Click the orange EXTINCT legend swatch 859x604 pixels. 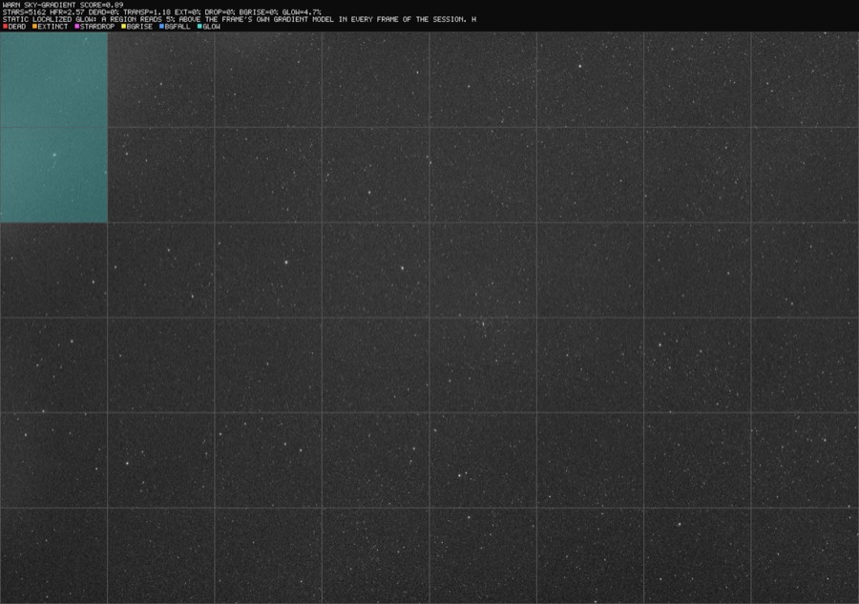(x=34, y=27)
